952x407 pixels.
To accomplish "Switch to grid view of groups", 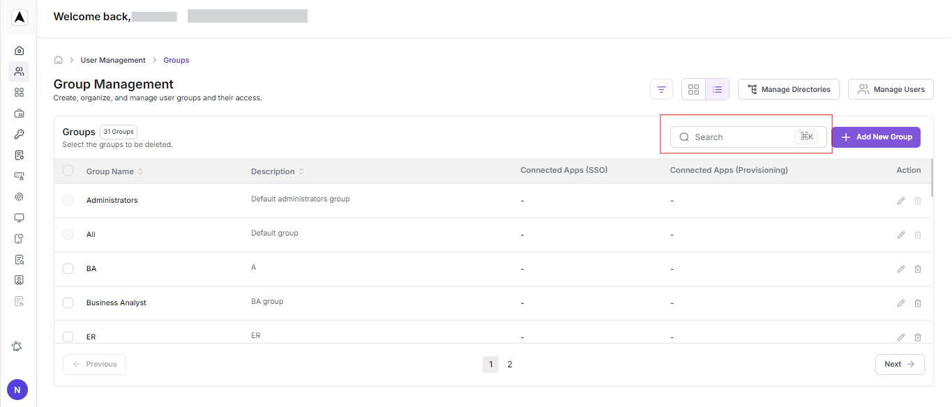I will coord(693,89).
